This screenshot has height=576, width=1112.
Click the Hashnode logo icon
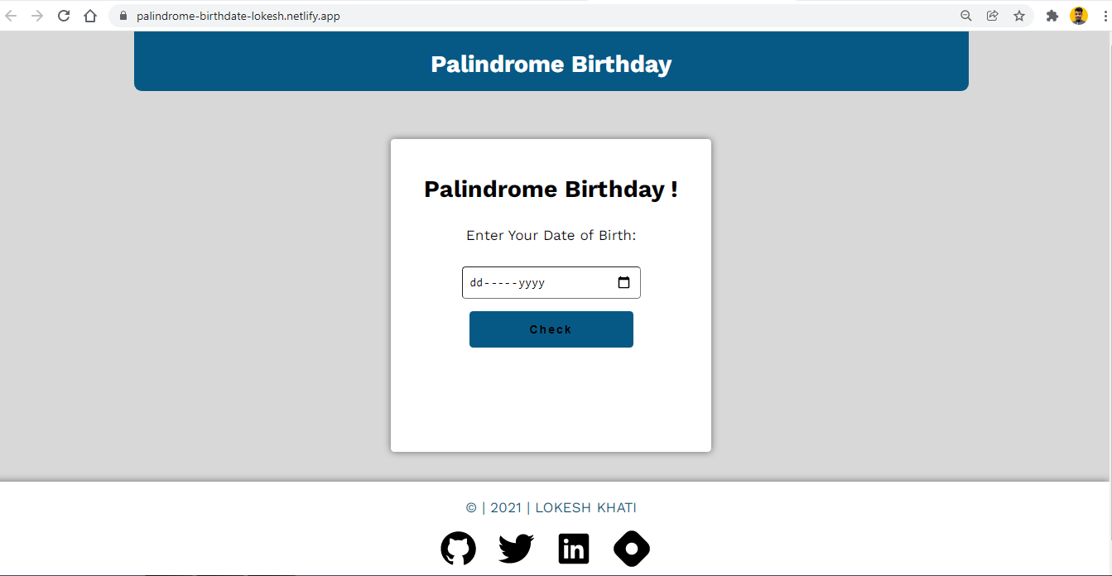[632, 548]
